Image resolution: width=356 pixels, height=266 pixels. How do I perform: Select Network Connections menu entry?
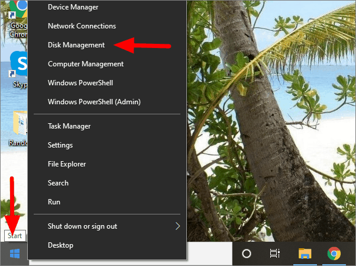click(107, 26)
